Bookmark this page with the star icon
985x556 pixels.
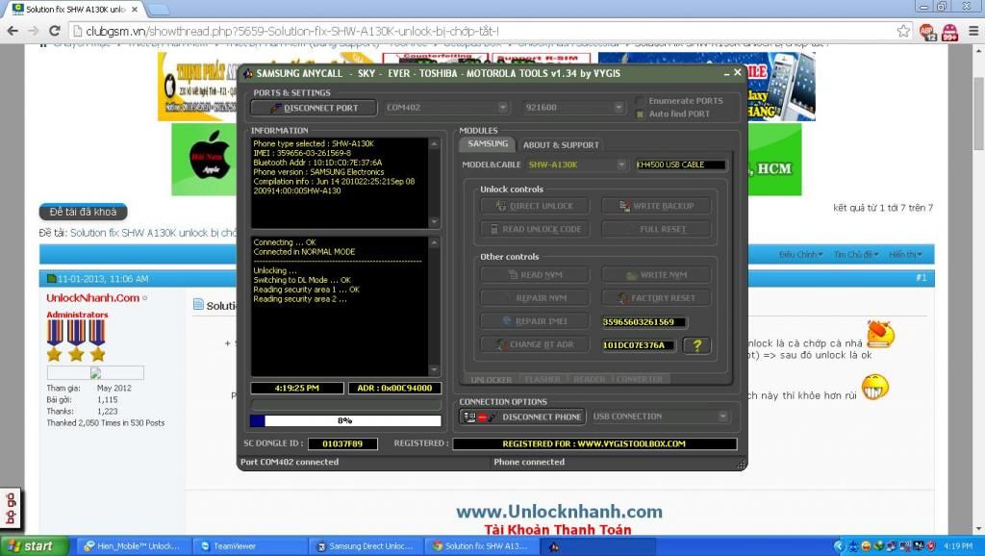coord(903,31)
